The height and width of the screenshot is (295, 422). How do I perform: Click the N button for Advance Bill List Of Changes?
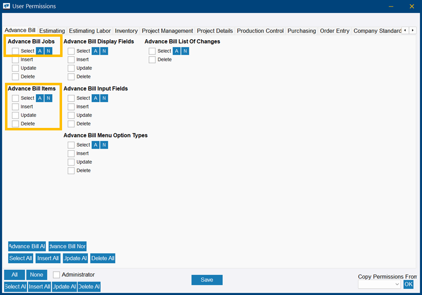point(185,51)
